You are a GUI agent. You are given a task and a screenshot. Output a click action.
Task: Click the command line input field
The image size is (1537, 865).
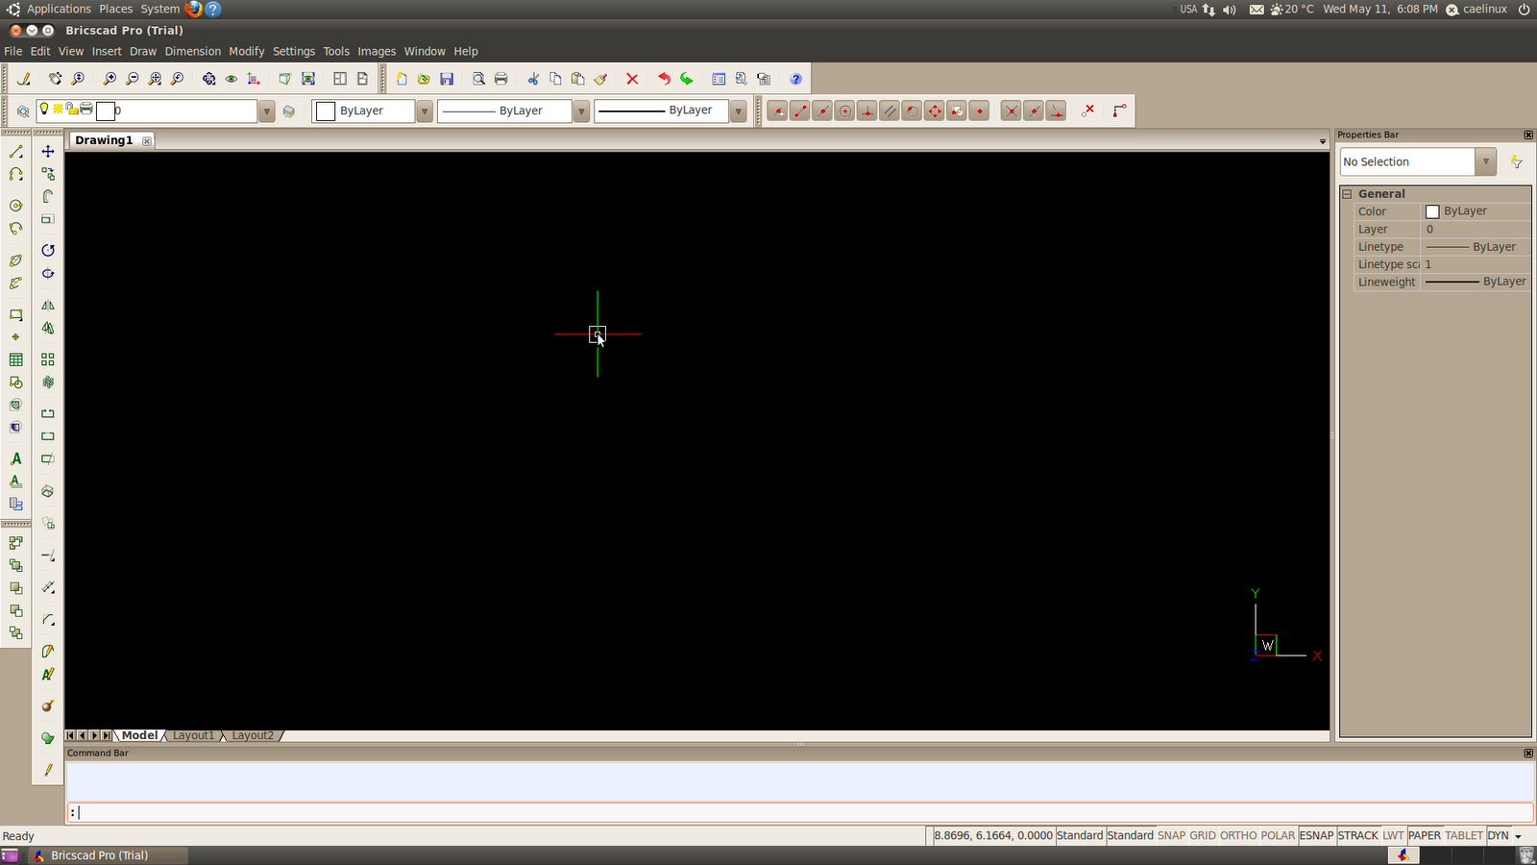[799, 812]
